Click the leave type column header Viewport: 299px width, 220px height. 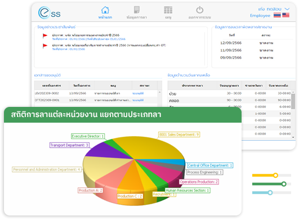point(192,86)
